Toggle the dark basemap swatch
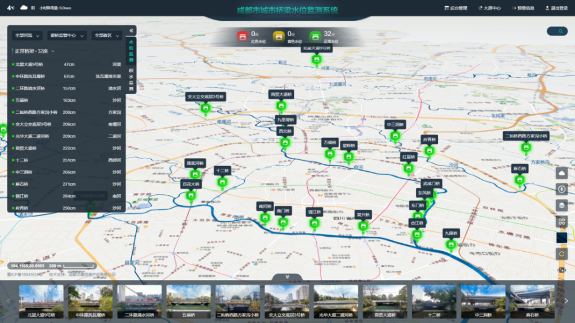Viewport: 575px width, 323px height. point(561,237)
